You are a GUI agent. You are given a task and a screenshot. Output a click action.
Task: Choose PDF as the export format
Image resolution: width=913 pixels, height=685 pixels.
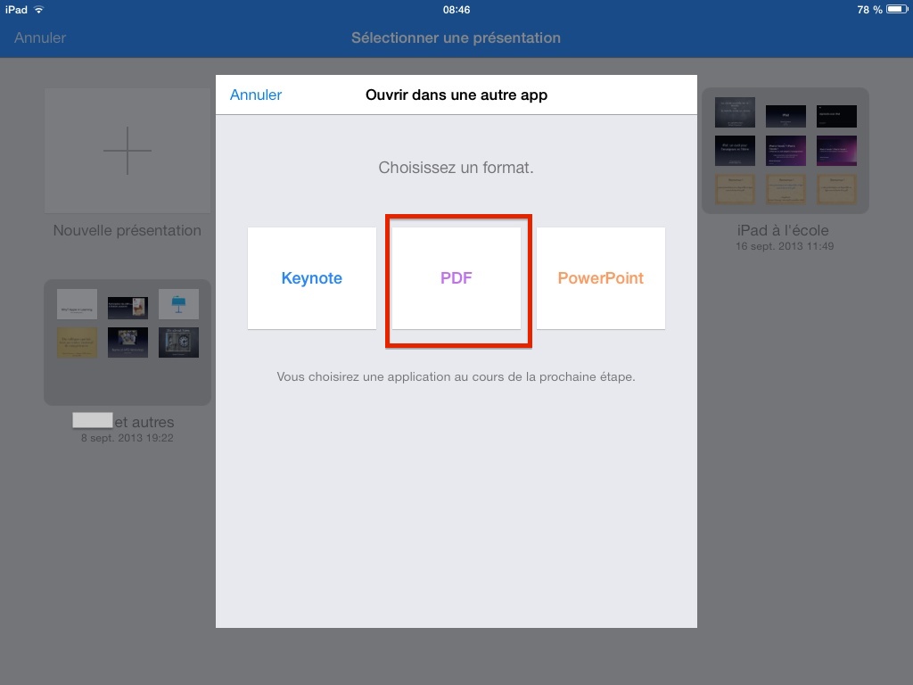coord(456,278)
